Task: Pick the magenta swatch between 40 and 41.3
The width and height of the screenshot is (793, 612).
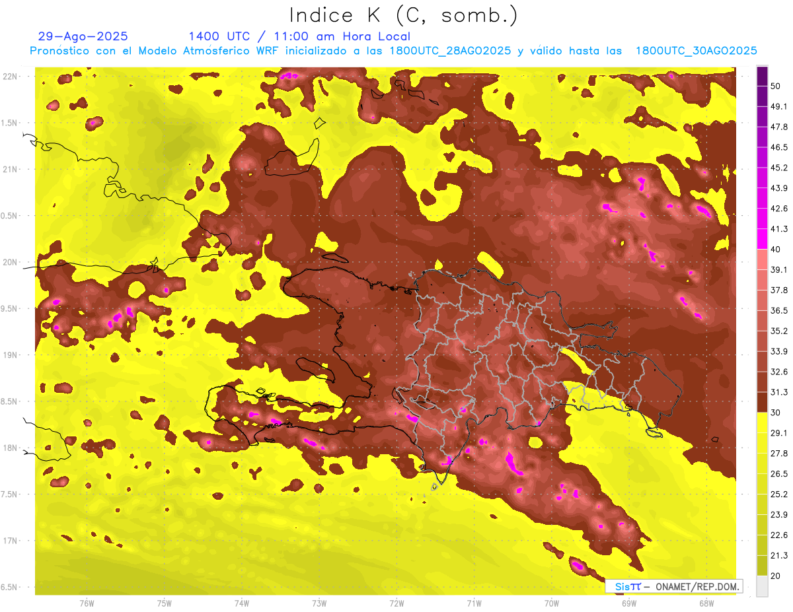Action: [x=762, y=239]
